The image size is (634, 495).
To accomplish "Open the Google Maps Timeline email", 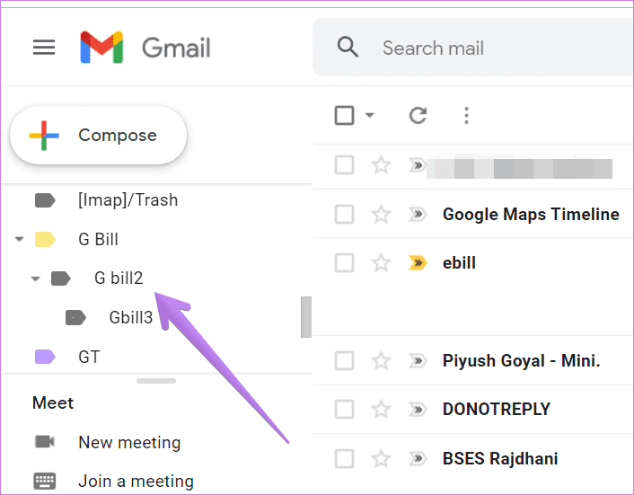I will pos(531,214).
